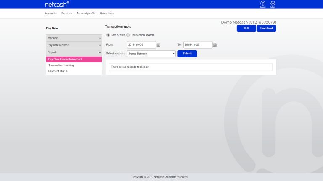The width and height of the screenshot is (323, 181).
Task: Open the Services menu
Action: [66, 13]
